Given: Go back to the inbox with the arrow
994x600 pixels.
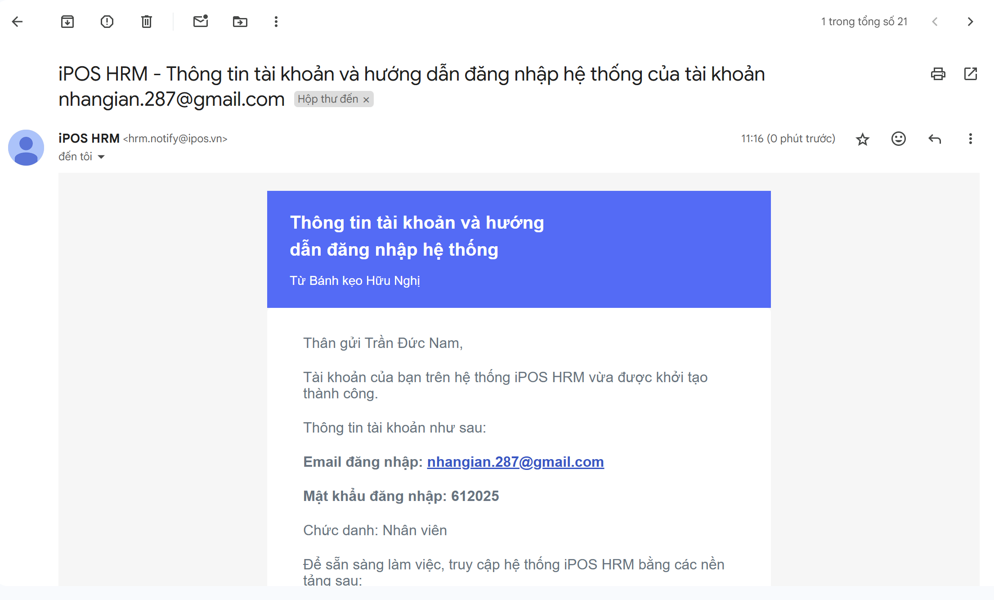Looking at the screenshot, I should 17,22.
